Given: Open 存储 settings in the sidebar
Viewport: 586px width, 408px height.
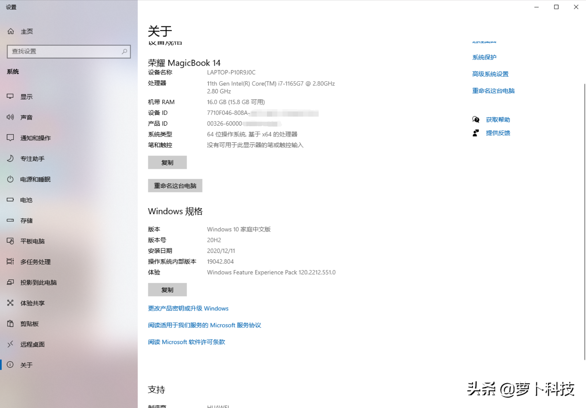Looking at the screenshot, I should 27,221.
